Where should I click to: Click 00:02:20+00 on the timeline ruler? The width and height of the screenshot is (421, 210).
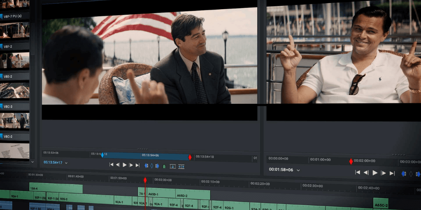coord(260,184)
